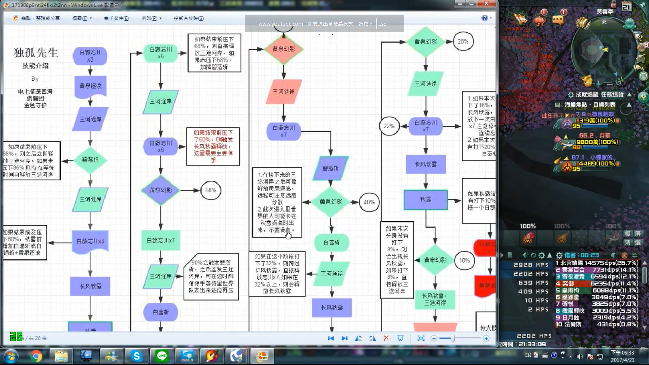Image resolution: width=649 pixels, height=365 pixels.
Task: Open LINE app from taskbar
Action: coord(162,356)
